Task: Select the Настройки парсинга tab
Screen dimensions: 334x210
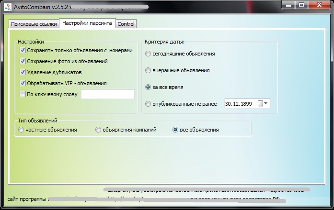Action: tap(87, 23)
